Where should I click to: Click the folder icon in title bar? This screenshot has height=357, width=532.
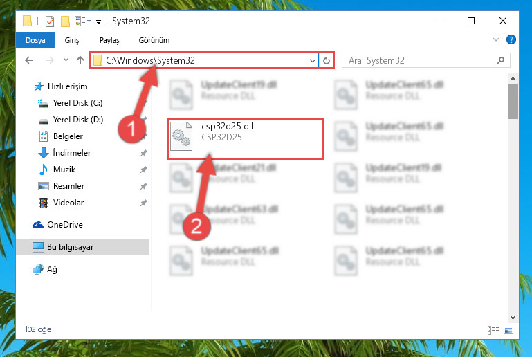pos(27,21)
